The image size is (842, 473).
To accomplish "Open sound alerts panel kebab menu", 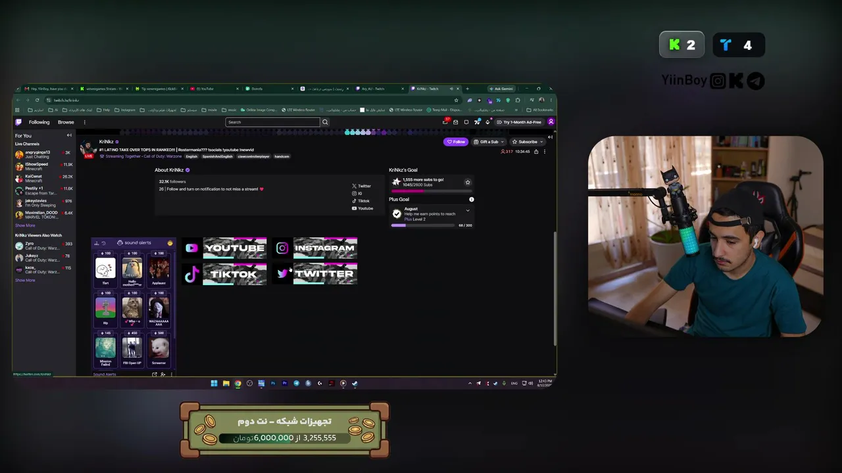I will (x=172, y=374).
